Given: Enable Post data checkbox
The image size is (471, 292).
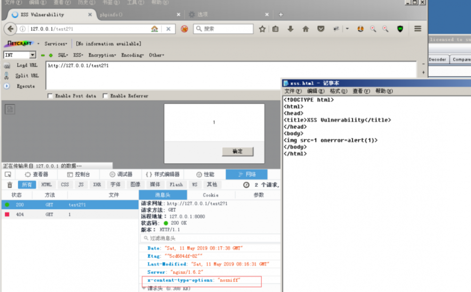Looking at the screenshot, I should [50, 96].
